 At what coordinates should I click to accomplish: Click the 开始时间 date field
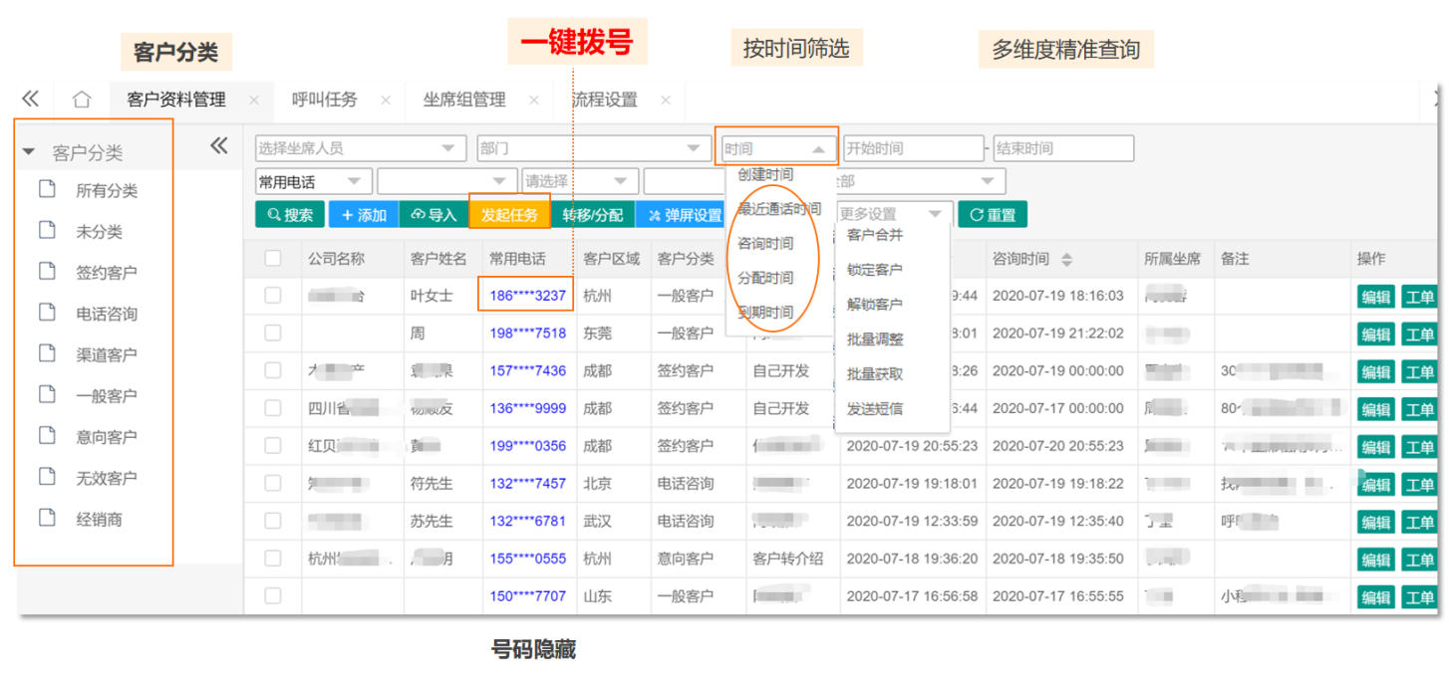913,148
